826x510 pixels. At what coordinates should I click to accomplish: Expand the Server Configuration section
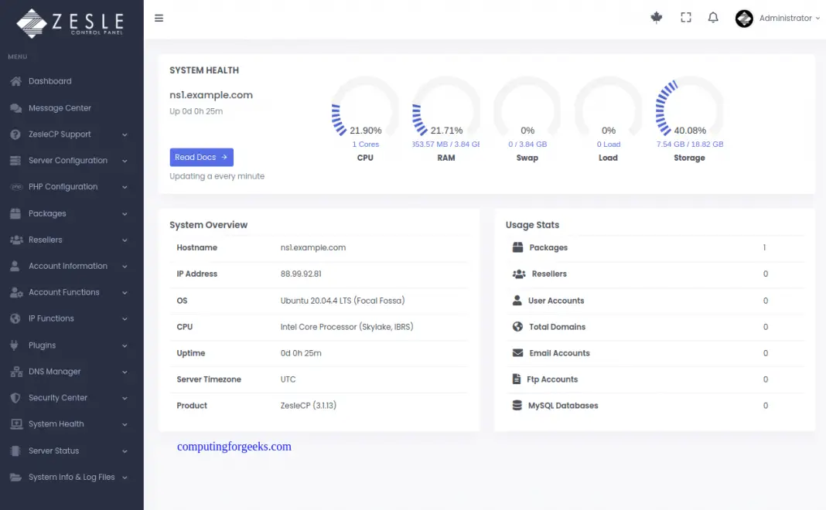(68, 160)
